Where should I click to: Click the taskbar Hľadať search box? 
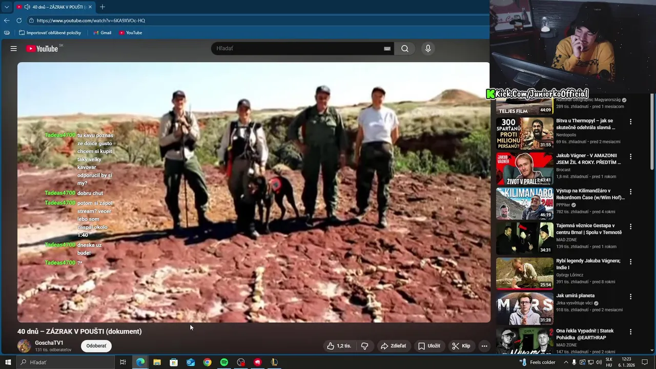click(66, 362)
